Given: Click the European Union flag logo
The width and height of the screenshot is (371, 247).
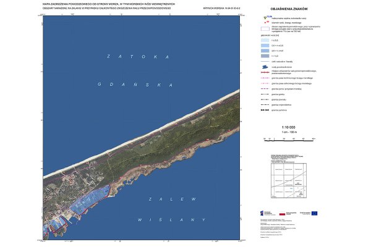Looking at the screenshot, I should tap(315, 213).
